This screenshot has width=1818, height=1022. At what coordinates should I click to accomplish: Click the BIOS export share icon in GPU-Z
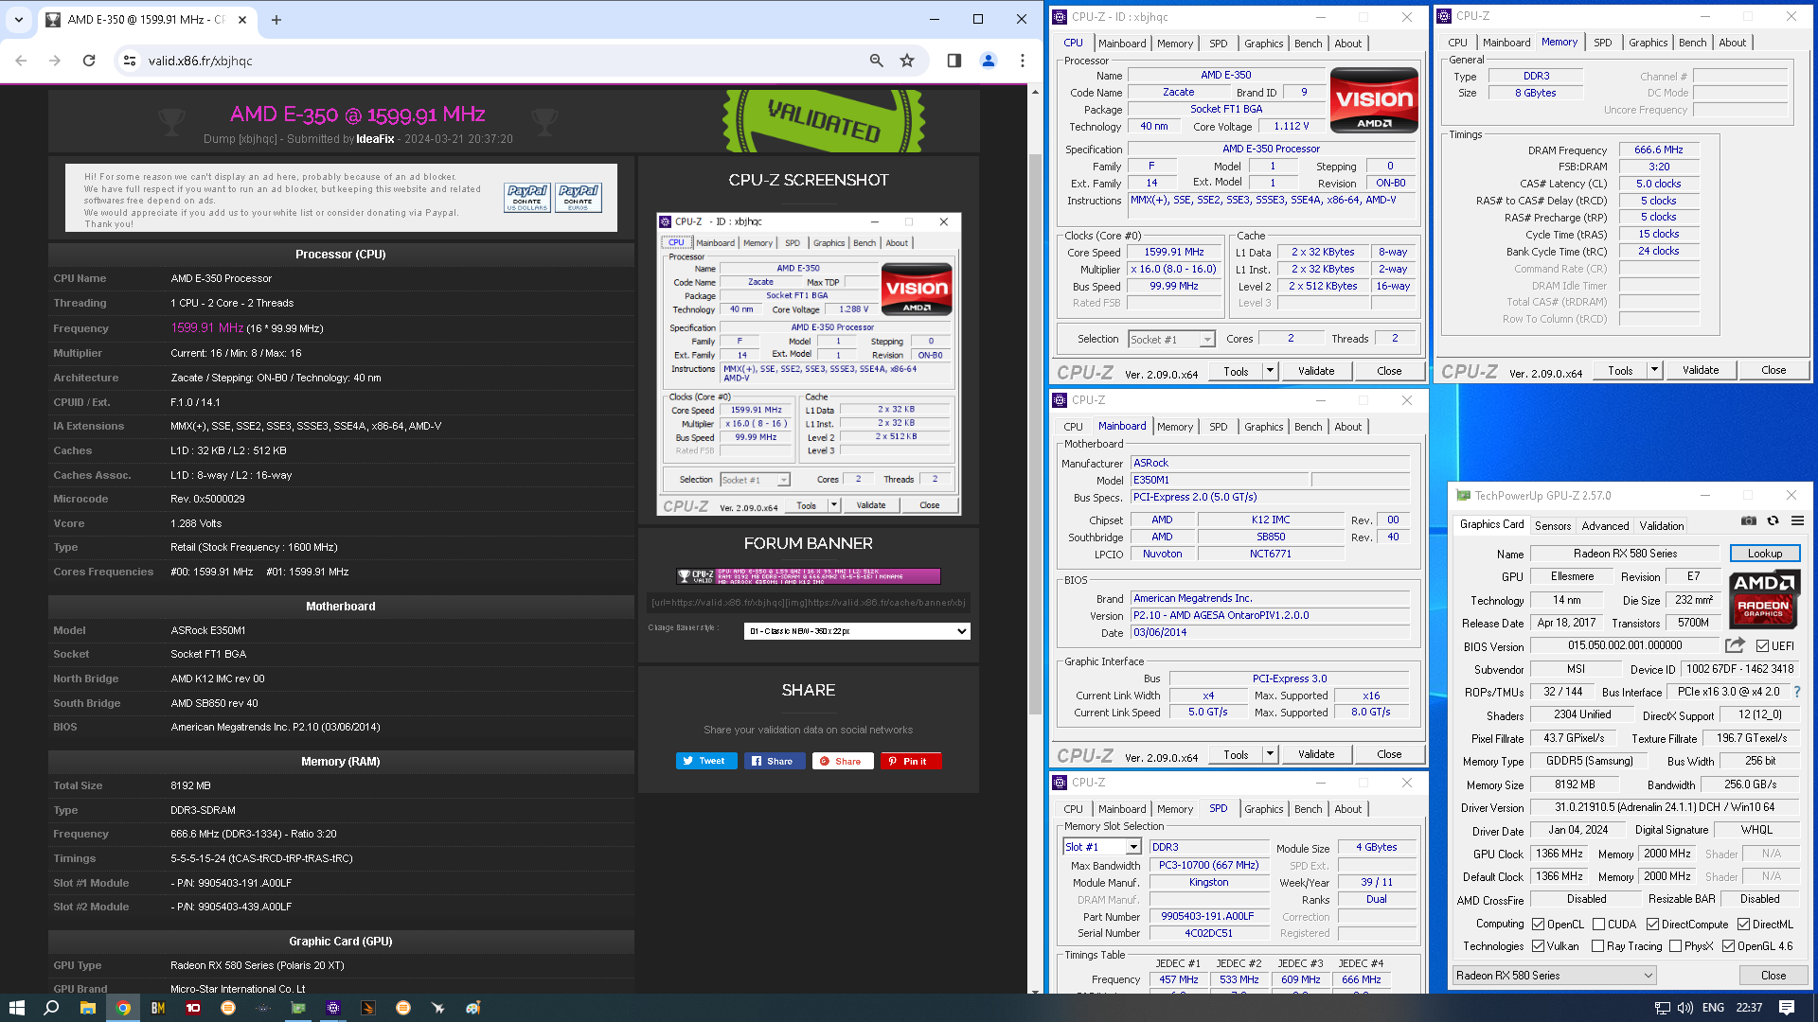1735,645
